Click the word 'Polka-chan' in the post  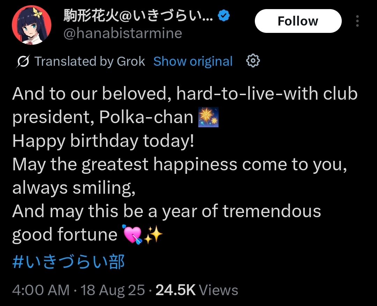(146, 117)
